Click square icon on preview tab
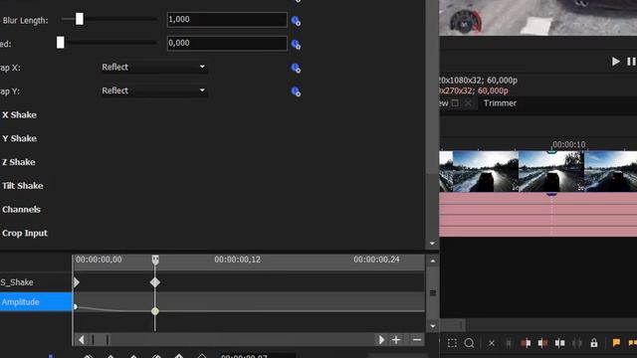Screen dimensions: 637x358 (455, 103)
